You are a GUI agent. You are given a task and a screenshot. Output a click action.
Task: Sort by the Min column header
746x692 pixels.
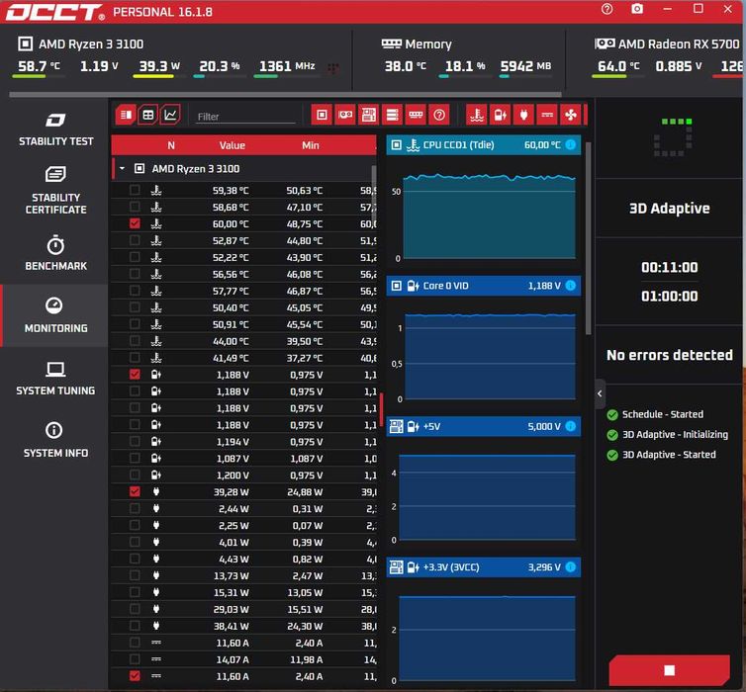coord(311,145)
